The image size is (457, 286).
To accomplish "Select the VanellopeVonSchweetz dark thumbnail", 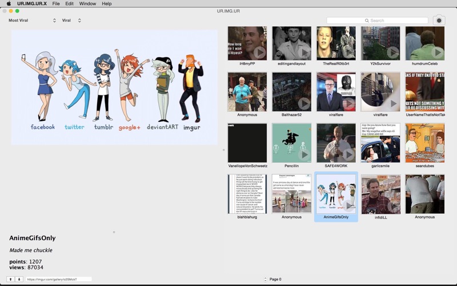I will 247,143.
